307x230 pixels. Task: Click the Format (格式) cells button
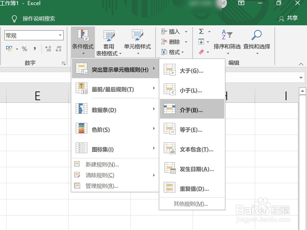[171, 52]
